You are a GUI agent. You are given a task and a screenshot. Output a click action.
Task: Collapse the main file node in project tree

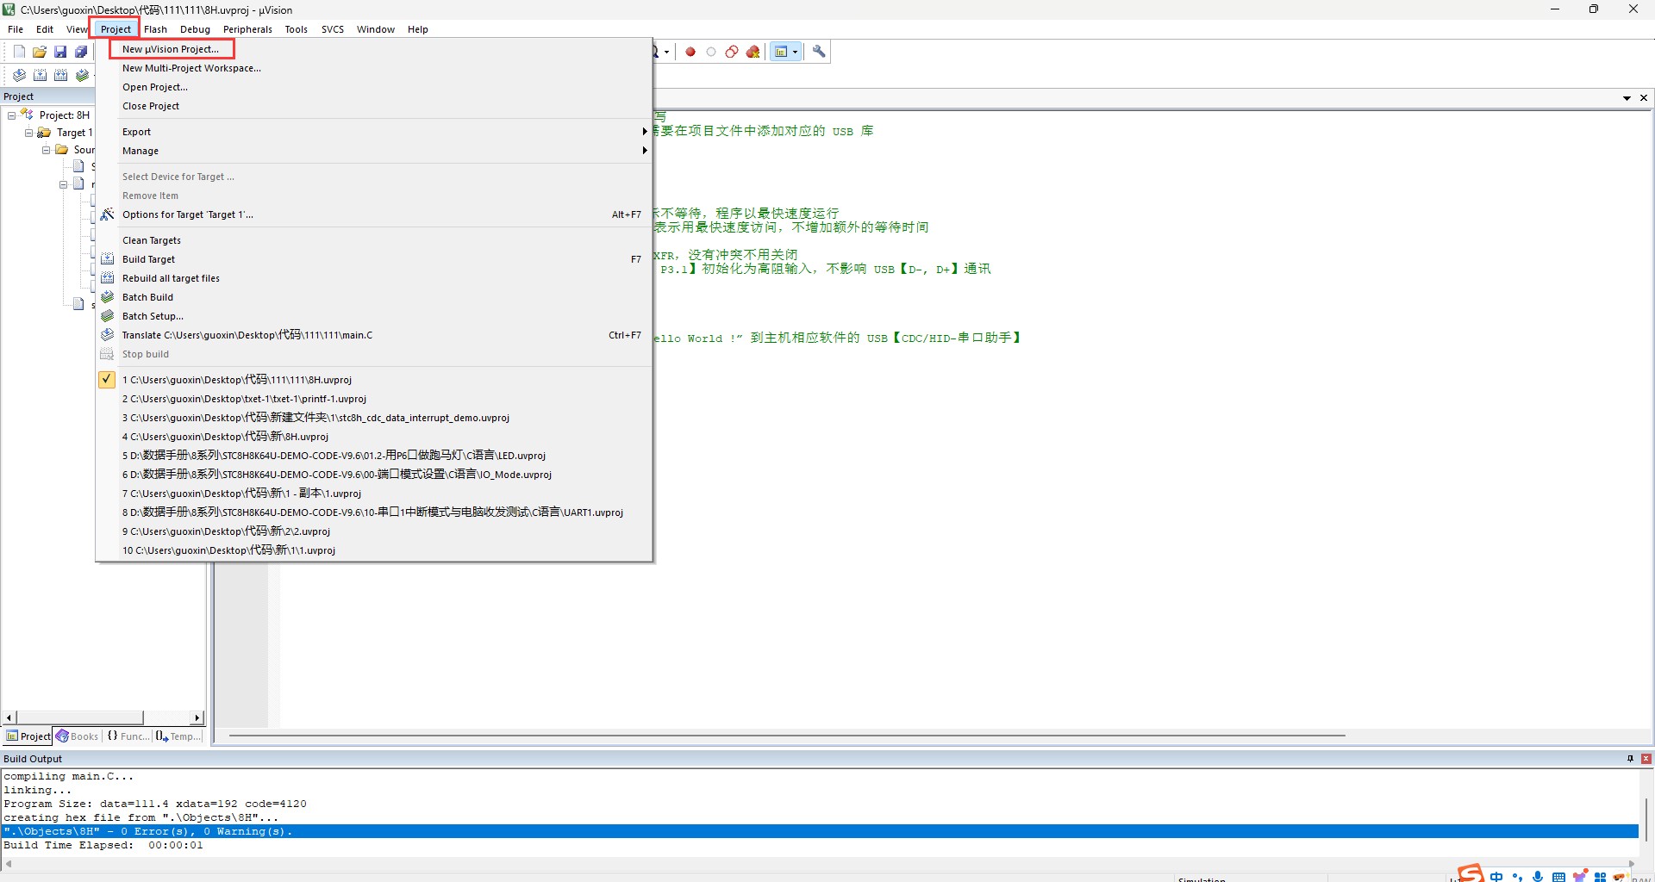pos(63,184)
